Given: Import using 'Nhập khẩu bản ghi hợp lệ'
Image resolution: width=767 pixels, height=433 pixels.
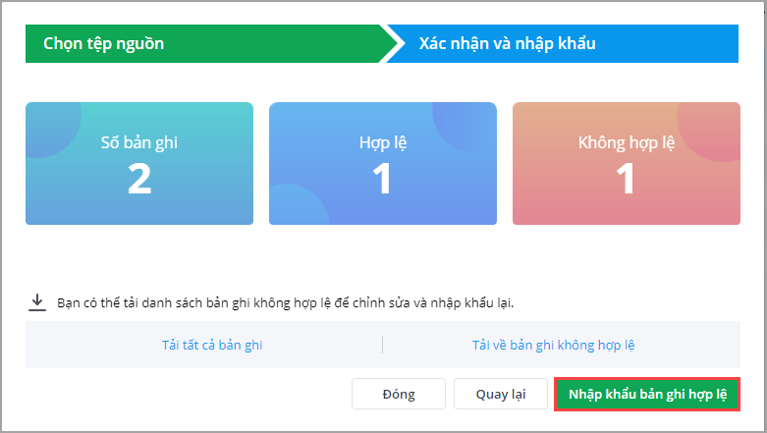Looking at the screenshot, I should [x=646, y=394].
